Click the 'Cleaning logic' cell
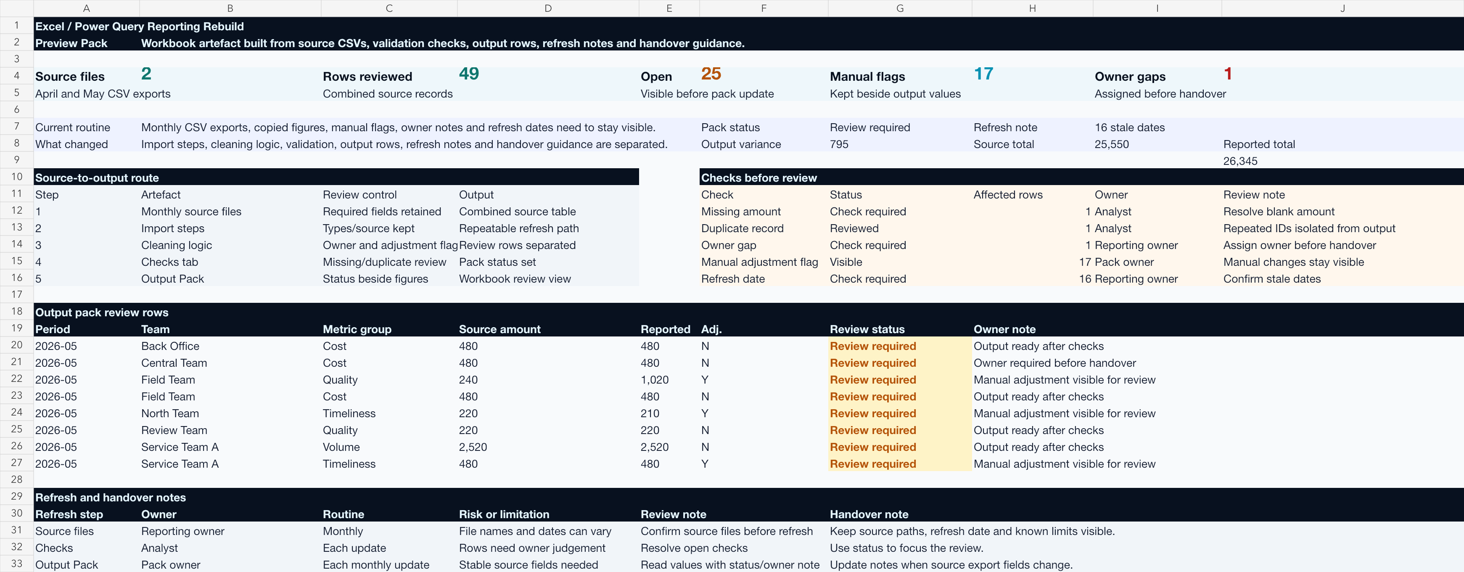 176,245
